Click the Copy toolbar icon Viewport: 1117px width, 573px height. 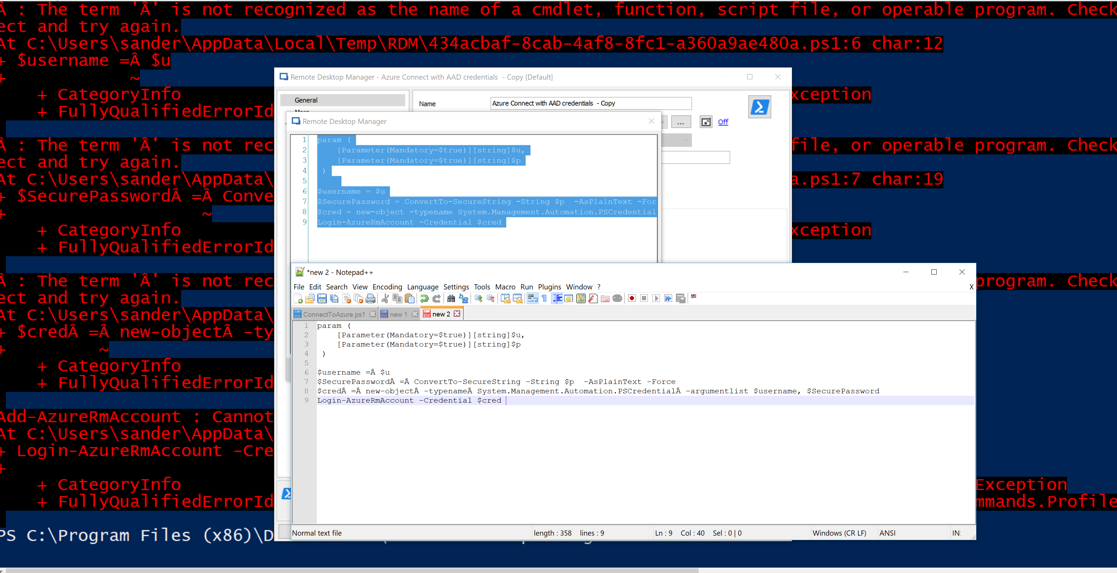coord(397,298)
